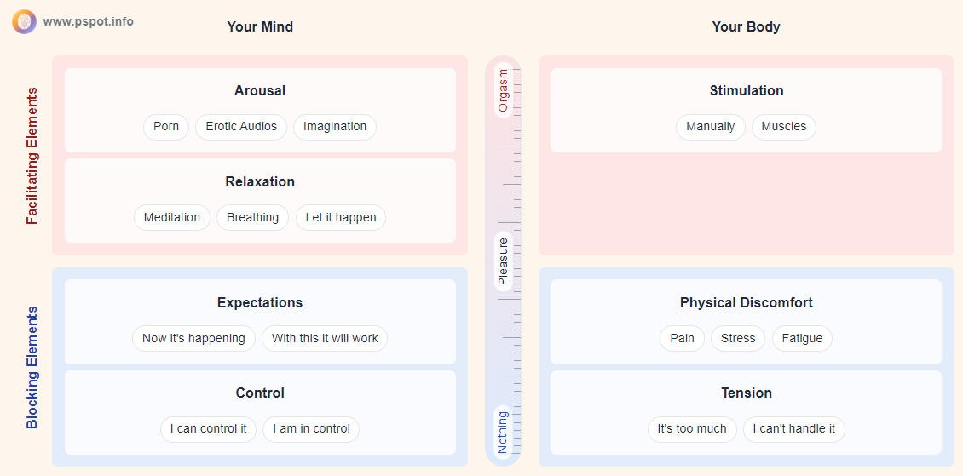Choose the Muscles chip

coord(784,127)
